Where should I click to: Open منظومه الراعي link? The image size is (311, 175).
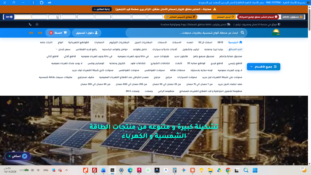point(166,91)
